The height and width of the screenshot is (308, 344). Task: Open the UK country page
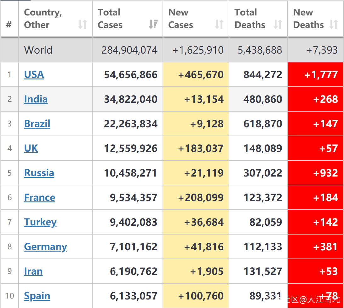coord(31,148)
